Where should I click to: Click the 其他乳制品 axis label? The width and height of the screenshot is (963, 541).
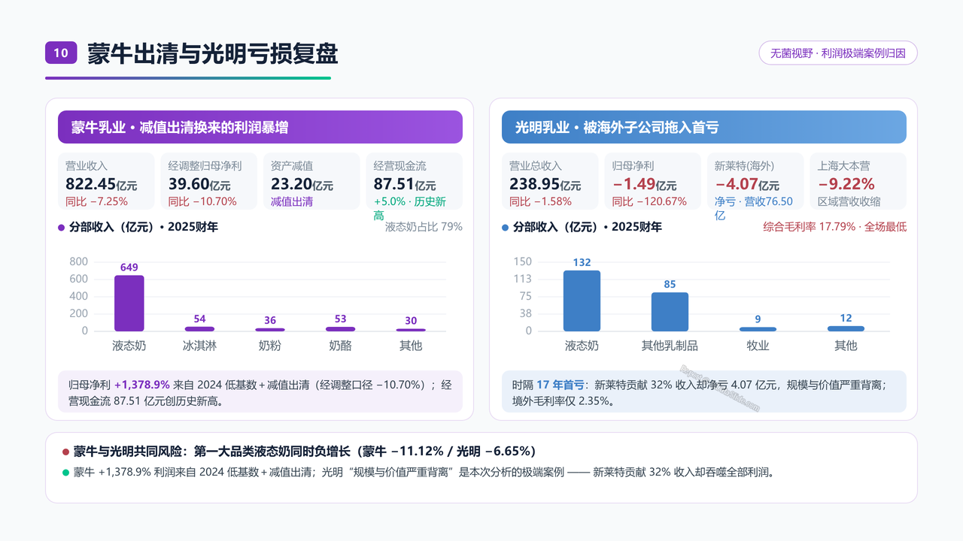pos(670,346)
